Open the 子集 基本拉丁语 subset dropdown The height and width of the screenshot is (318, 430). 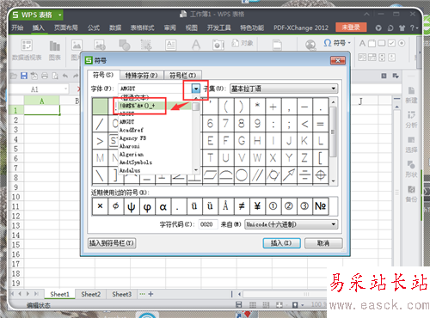point(284,89)
